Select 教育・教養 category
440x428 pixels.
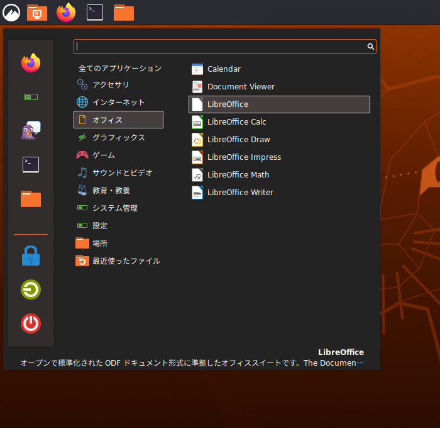coord(118,190)
